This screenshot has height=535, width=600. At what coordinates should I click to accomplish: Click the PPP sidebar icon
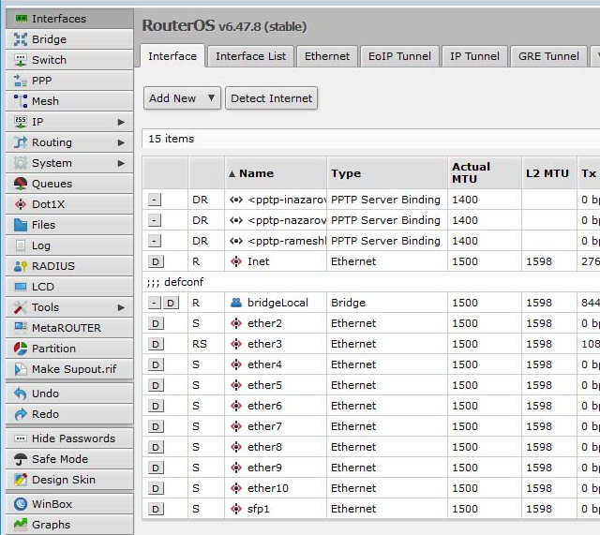[21, 81]
